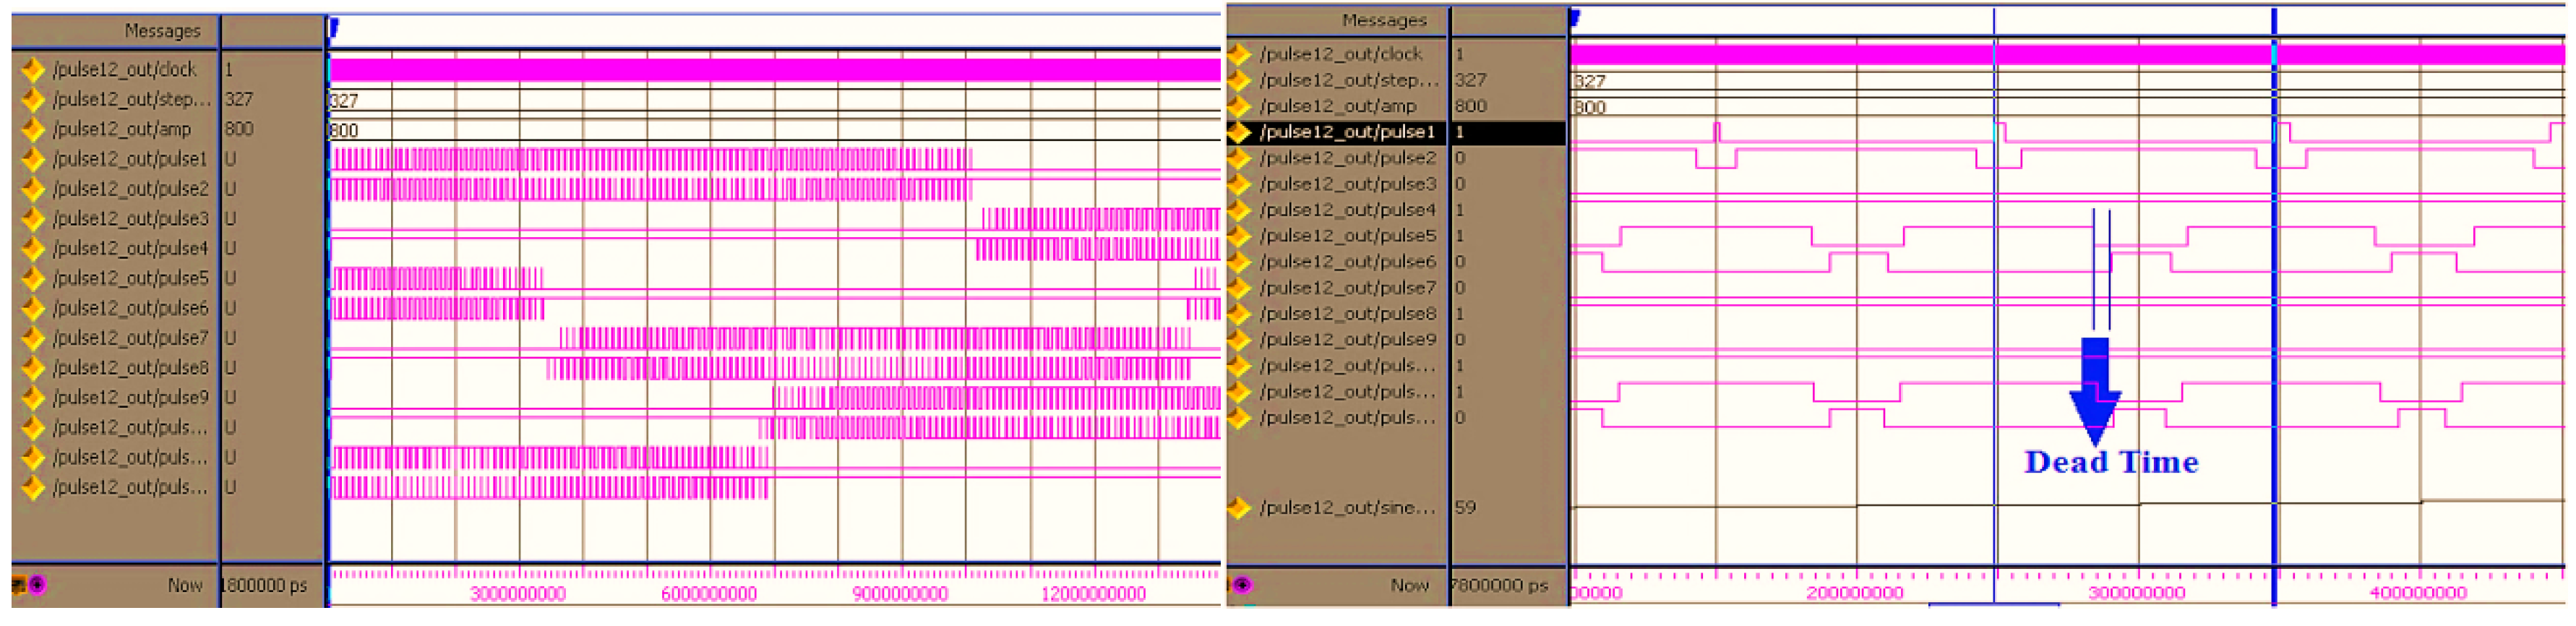
Task: Select the pulse7 signal name in left window
Action: click(130, 338)
